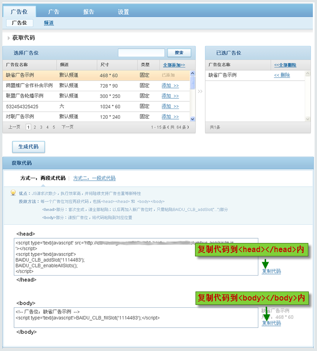Viewport: 317px width, 351px height.
Task: Select the 广告位 sub-tab
Action: pos(20,23)
